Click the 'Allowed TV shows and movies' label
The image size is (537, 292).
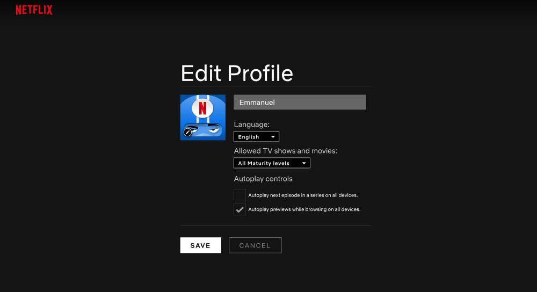pyautogui.click(x=285, y=151)
